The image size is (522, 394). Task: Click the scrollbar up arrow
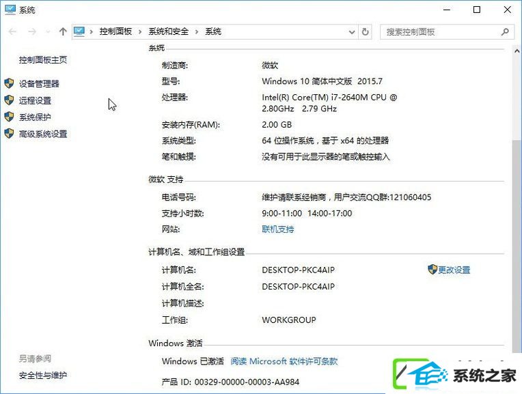point(517,51)
